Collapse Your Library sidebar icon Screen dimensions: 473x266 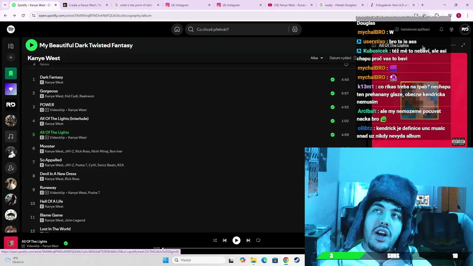11,46
